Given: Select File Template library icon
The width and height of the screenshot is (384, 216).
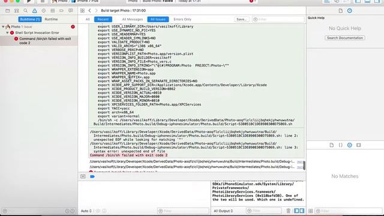Looking at the screenshot, I should pyautogui.click(x=332, y=145).
